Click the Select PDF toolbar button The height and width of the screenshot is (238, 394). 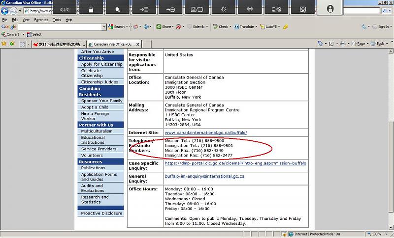(34, 34)
